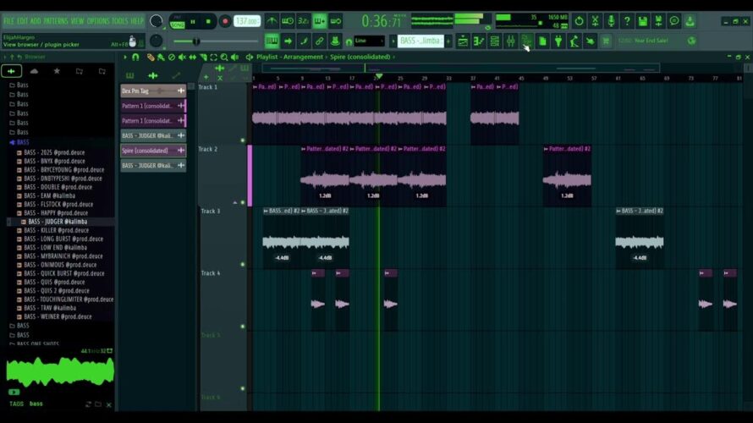
Task: Open the VIEW menu
Action: [x=77, y=21]
